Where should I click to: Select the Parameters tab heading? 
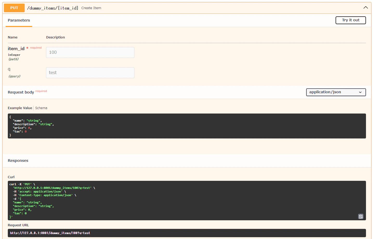click(x=19, y=20)
